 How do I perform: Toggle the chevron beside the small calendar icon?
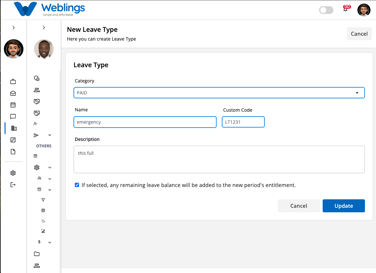click(50, 190)
